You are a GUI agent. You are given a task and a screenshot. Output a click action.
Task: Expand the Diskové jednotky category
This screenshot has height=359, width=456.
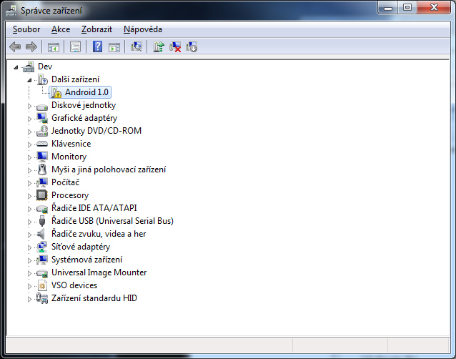[29, 106]
